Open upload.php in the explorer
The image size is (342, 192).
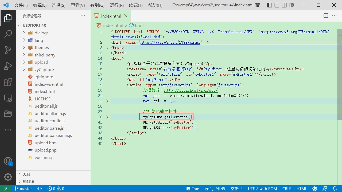(45, 150)
